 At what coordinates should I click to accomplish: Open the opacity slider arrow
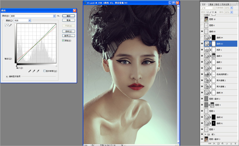tap(232, 8)
